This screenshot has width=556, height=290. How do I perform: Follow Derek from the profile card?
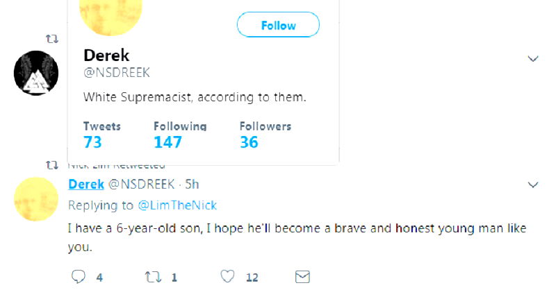tap(278, 26)
